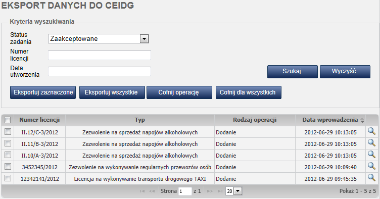Focus the Numer licencji input field
The height and width of the screenshot is (199, 380).
tap(100, 55)
